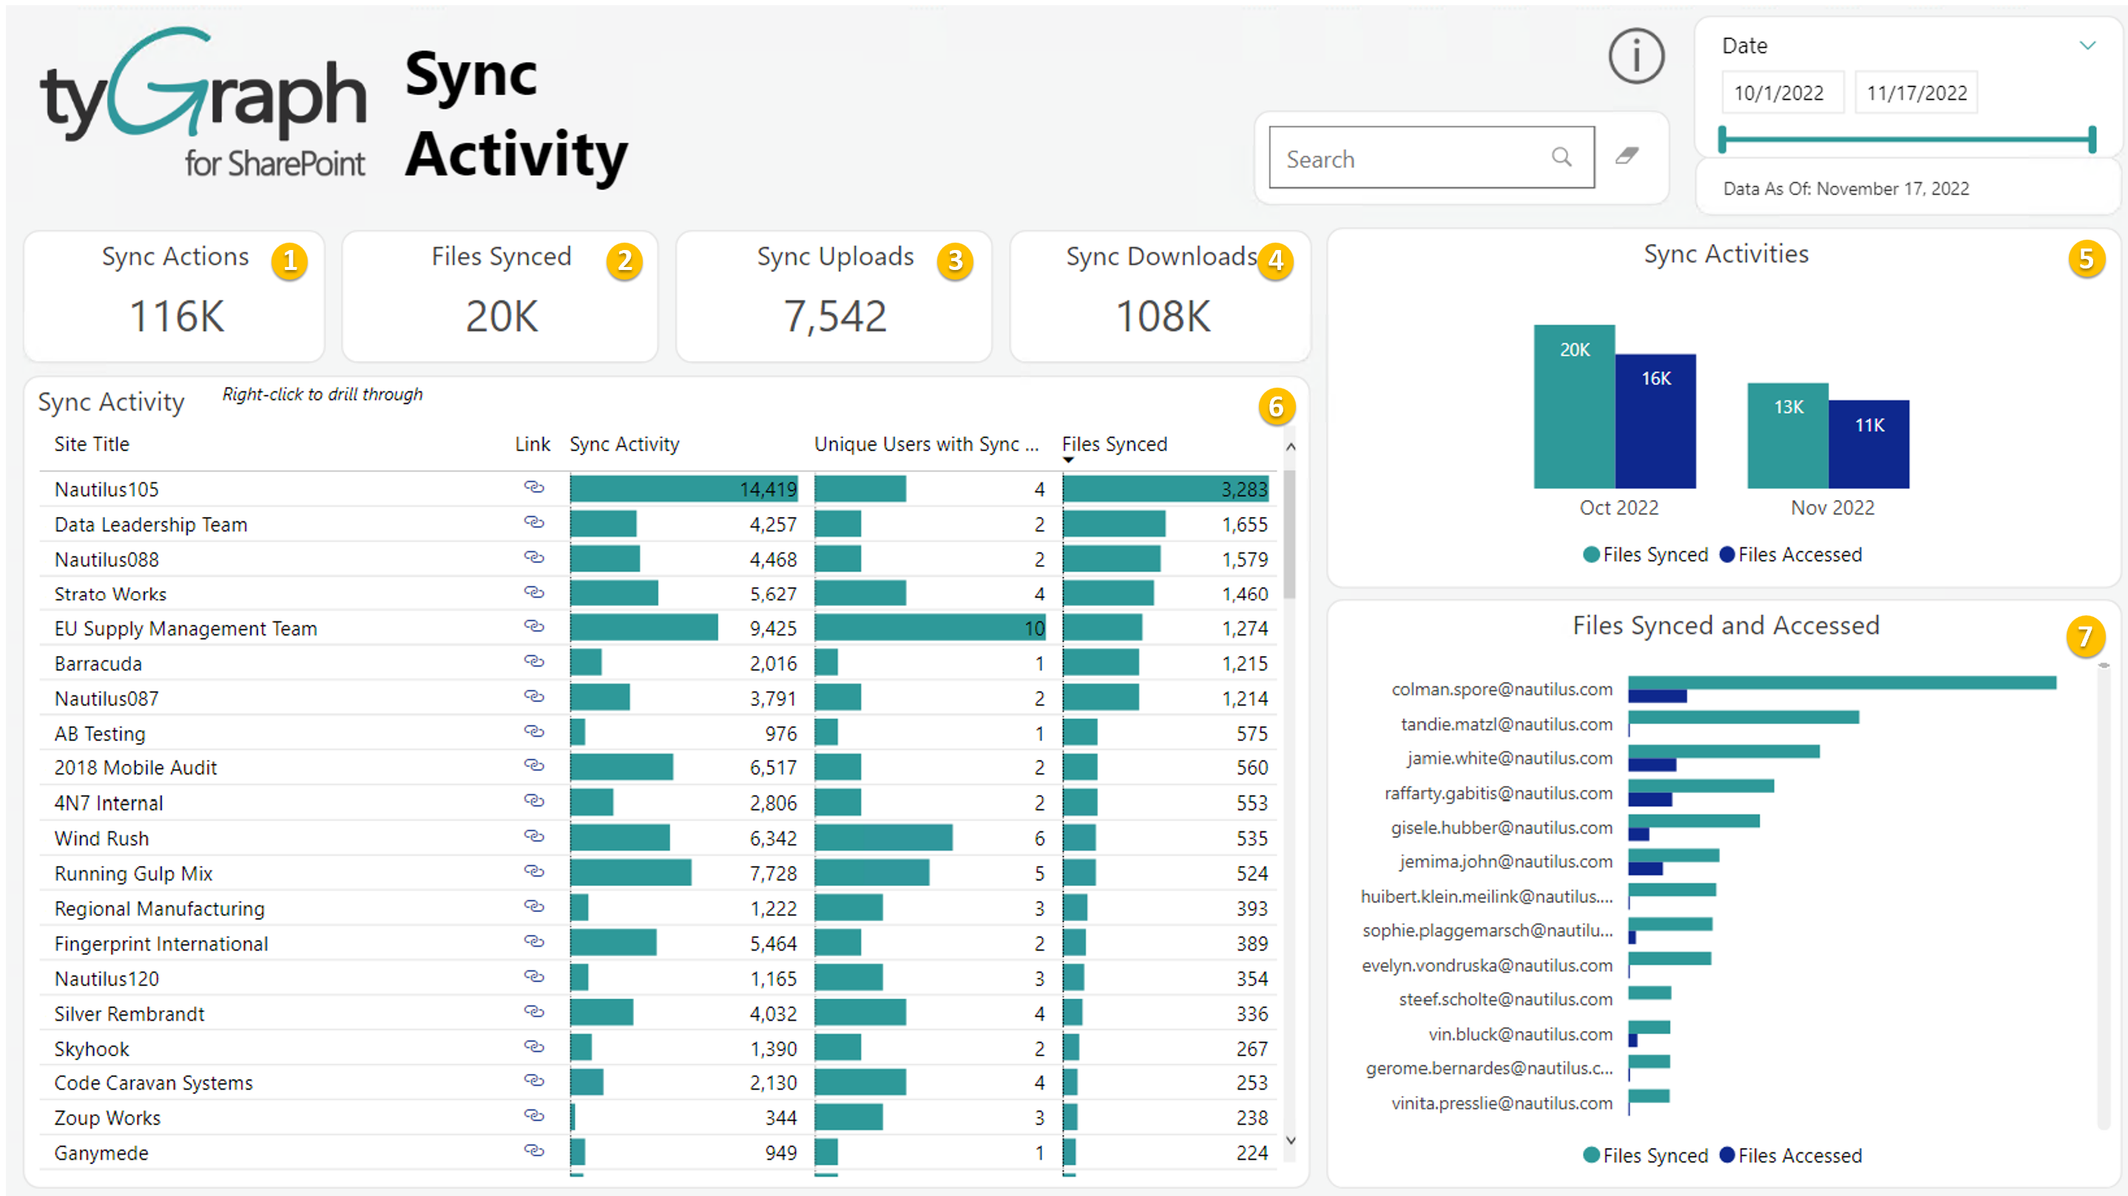Sort by Site Title column header
Image resolution: width=2128 pixels, height=1196 pixels.
click(x=92, y=445)
